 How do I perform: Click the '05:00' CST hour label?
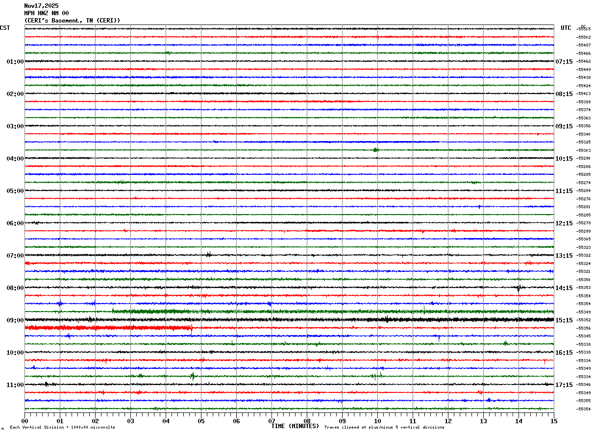pos(15,191)
